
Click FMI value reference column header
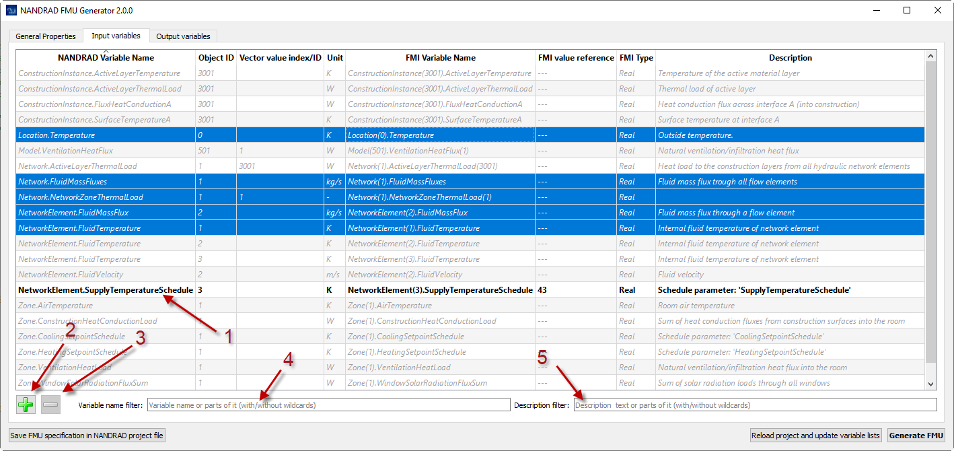point(576,58)
